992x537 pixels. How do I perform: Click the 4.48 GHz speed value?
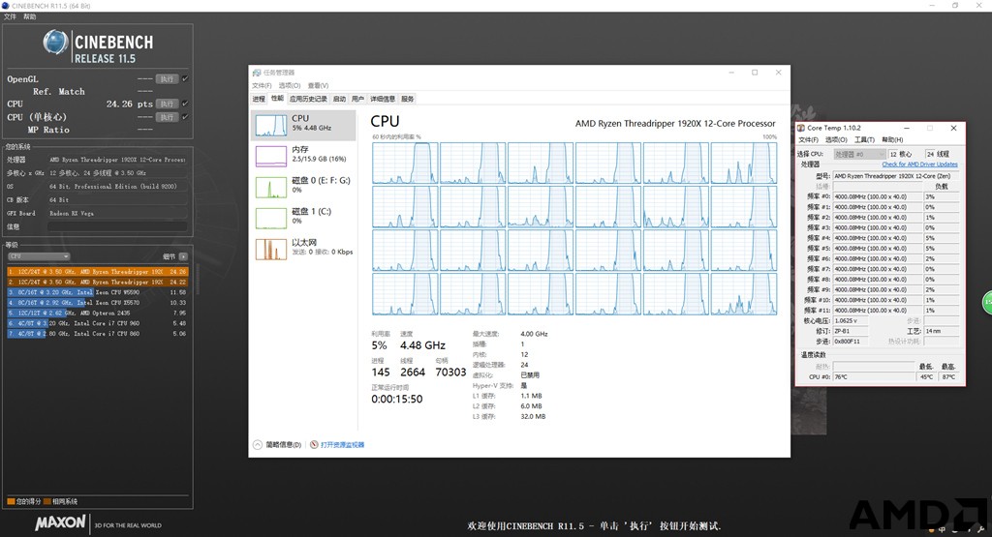[x=422, y=345]
